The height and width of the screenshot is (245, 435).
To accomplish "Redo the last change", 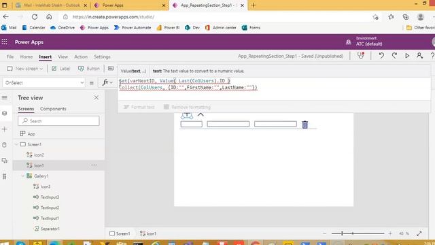I will pos(394,56).
